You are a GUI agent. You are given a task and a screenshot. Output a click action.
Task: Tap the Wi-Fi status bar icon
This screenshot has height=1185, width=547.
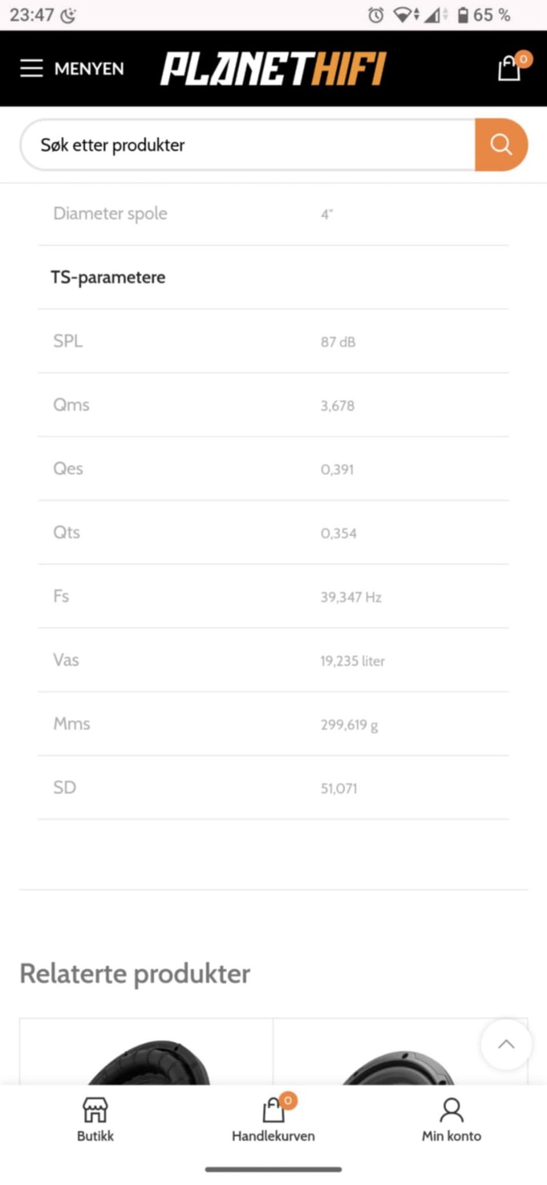click(x=404, y=15)
